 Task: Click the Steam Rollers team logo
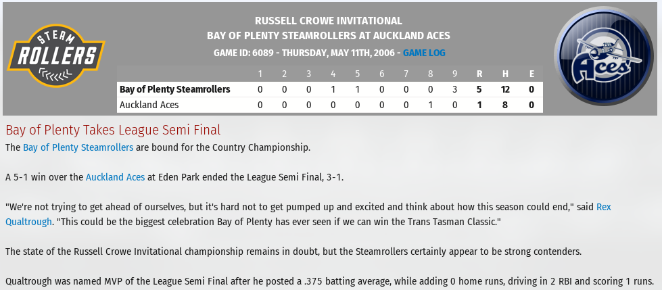(55, 55)
